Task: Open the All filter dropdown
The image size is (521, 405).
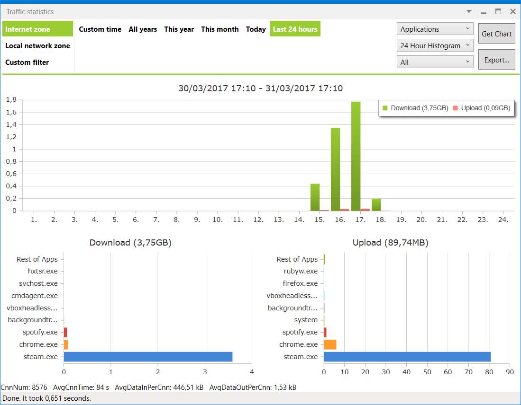Action: (x=435, y=62)
